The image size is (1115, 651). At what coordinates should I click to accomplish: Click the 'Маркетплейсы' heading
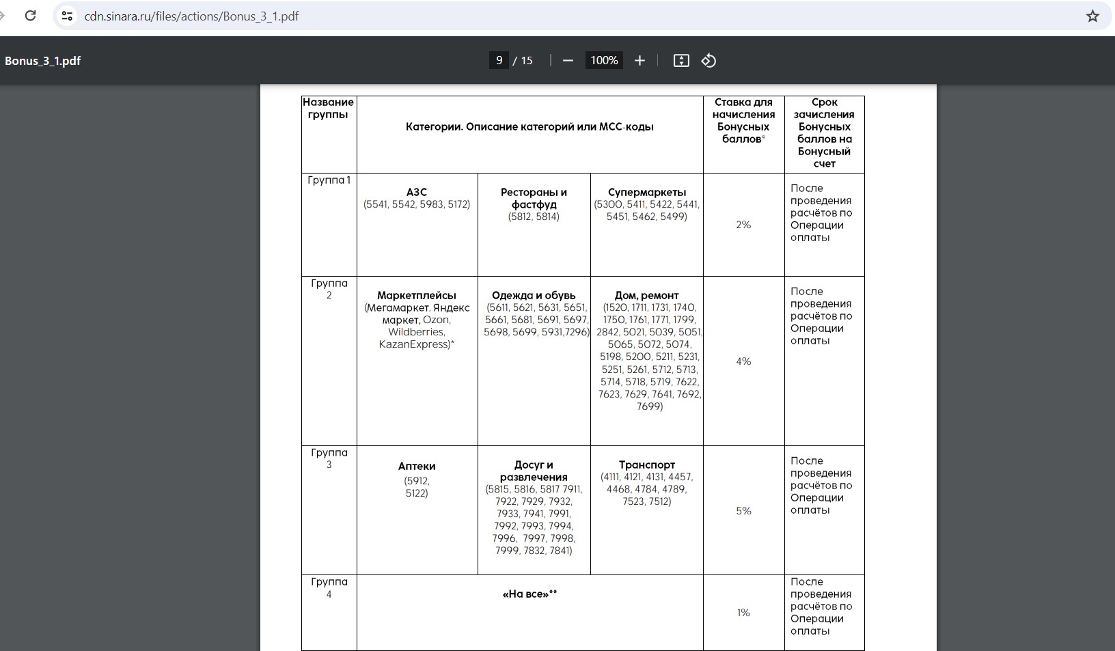[417, 296]
